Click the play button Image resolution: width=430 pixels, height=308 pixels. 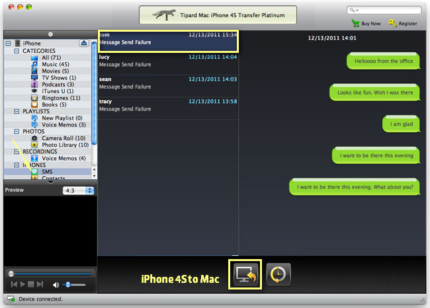point(22,284)
